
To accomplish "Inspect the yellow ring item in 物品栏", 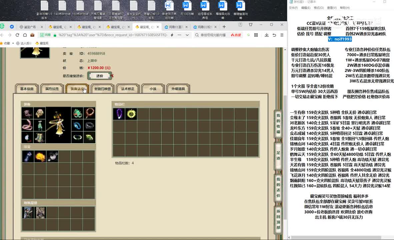I will (x=131, y=114).
